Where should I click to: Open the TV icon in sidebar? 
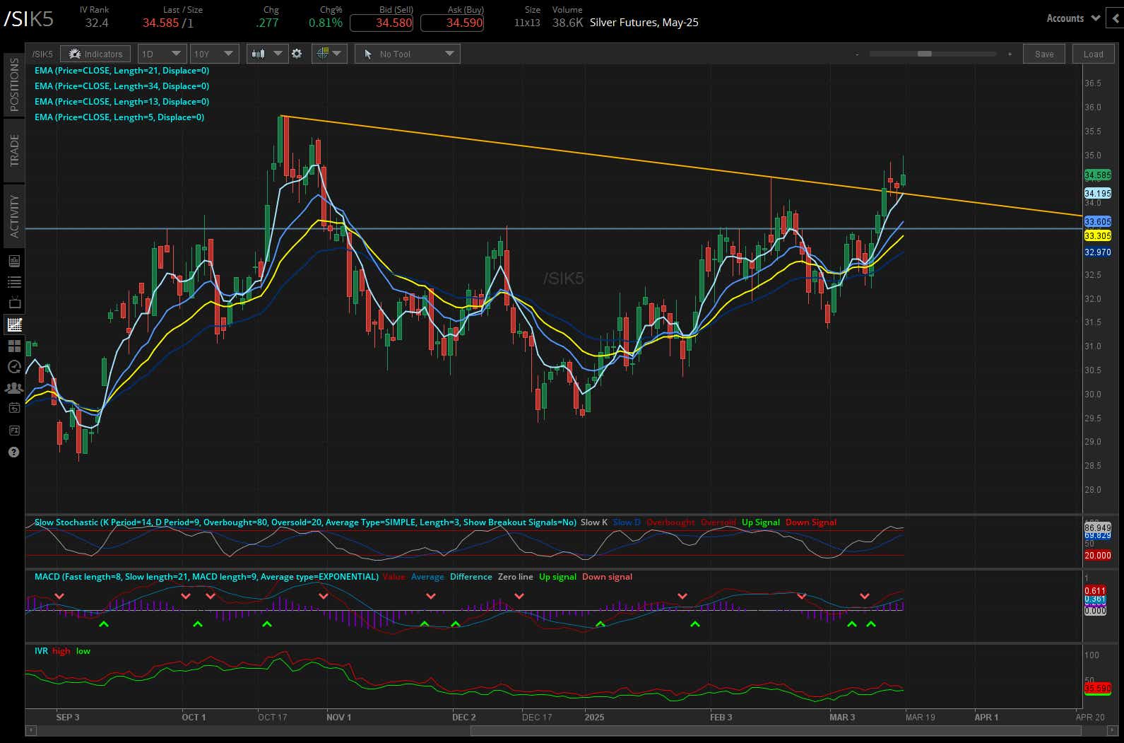[14, 303]
